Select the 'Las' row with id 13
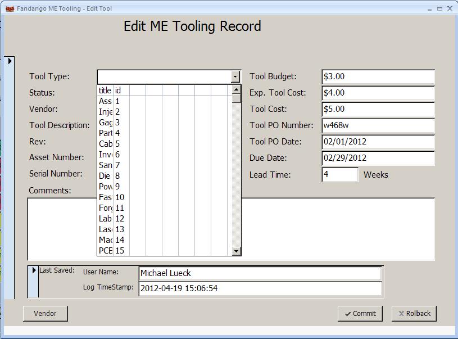Image resolution: width=458 pixels, height=339 pixels. pyautogui.click(x=164, y=229)
